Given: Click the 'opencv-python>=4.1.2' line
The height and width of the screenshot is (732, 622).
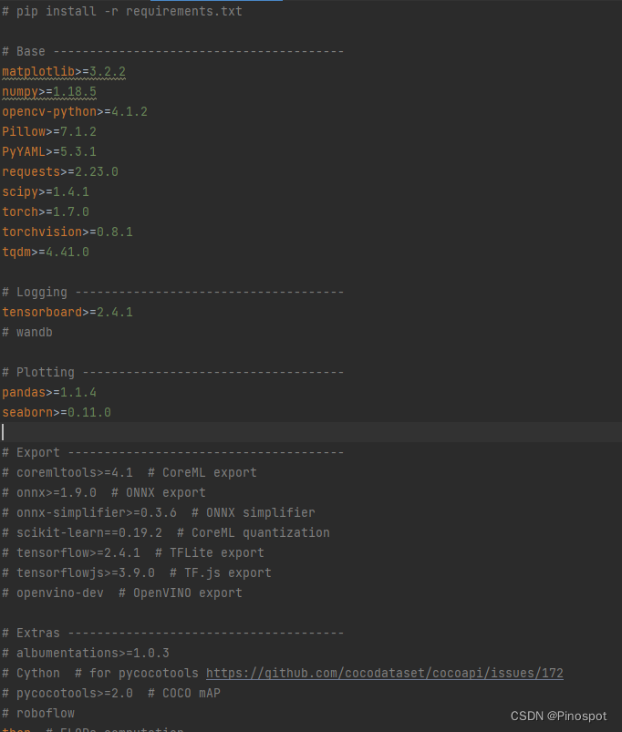Looking at the screenshot, I should click(75, 111).
